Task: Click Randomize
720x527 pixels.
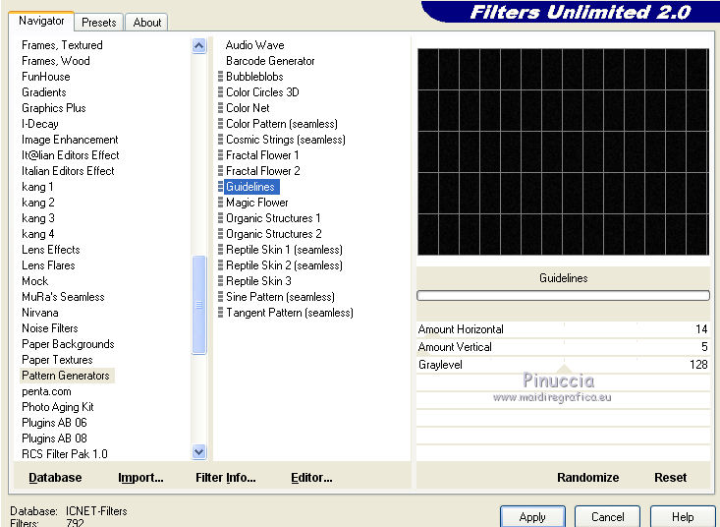Action: tap(587, 478)
